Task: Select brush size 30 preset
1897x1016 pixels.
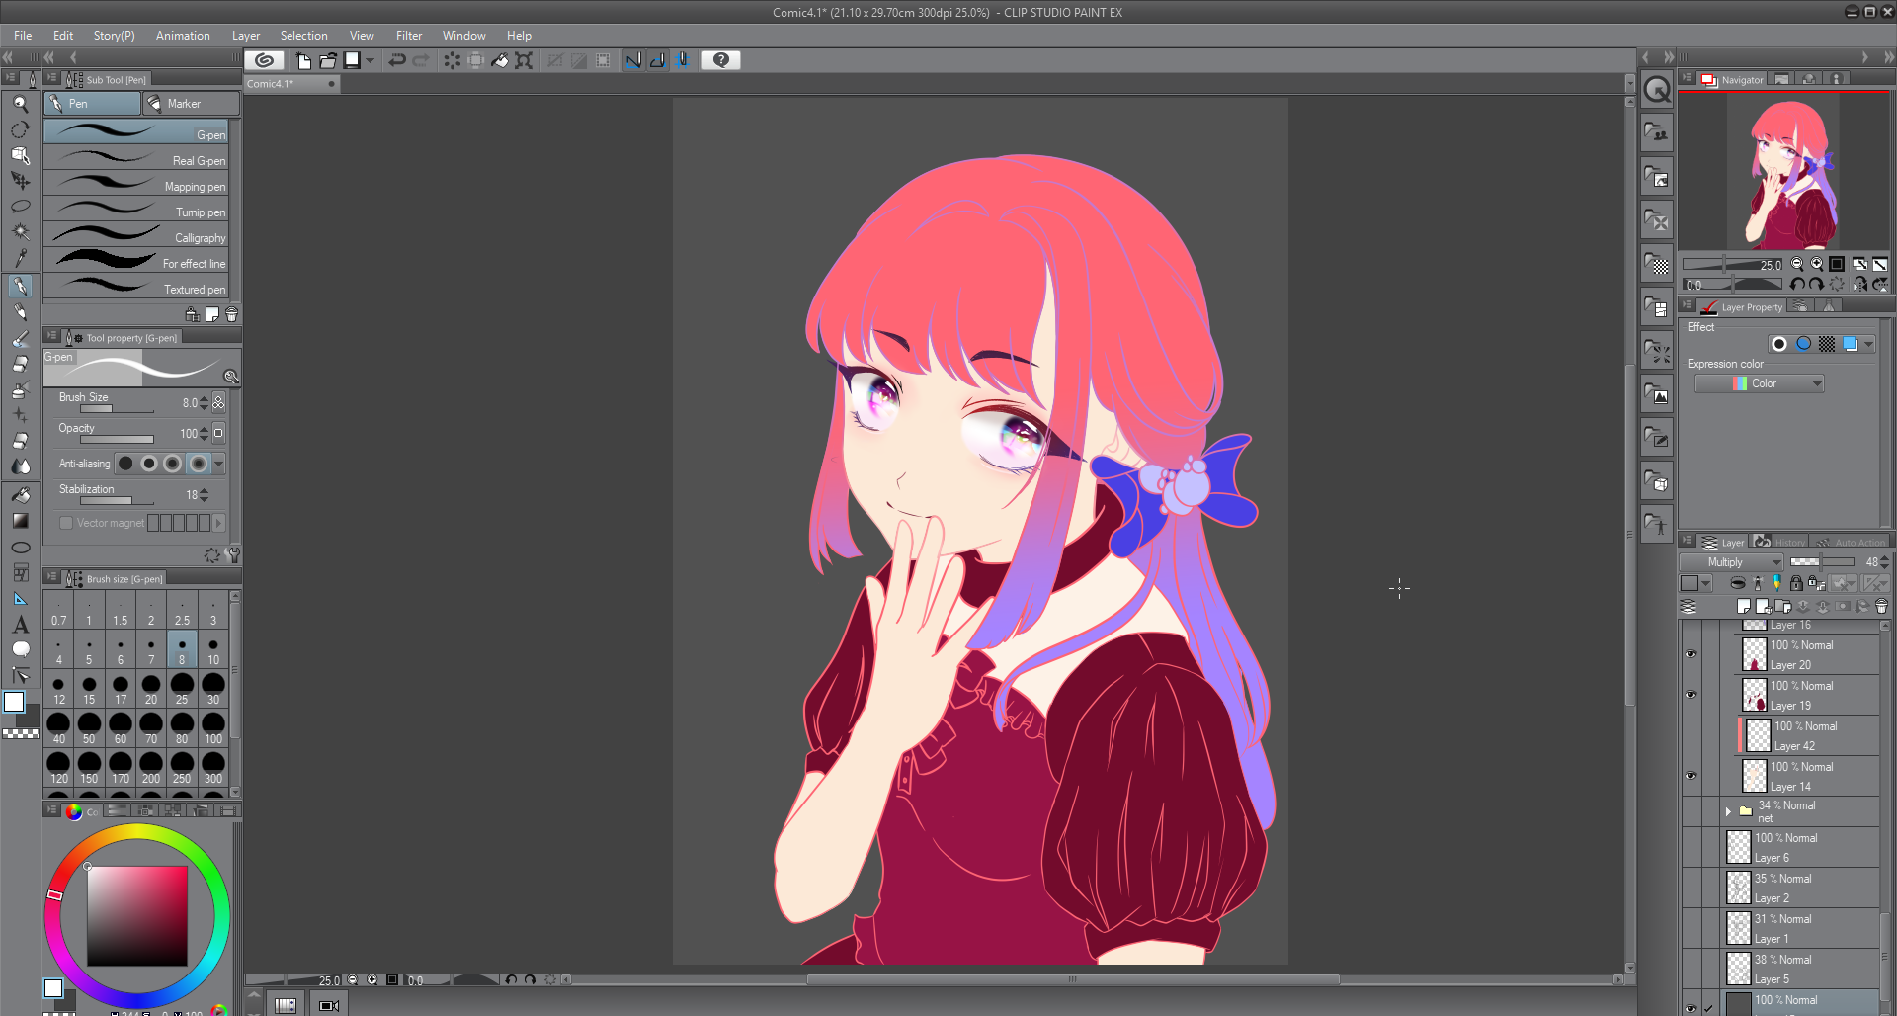Action: 212,688
